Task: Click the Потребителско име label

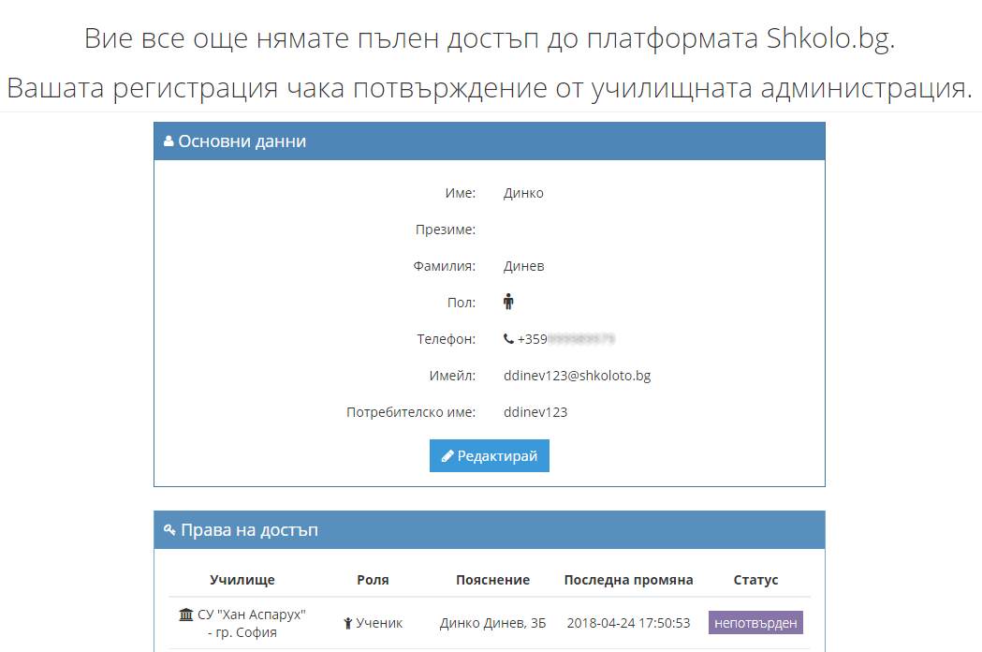Action: click(411, 412)
